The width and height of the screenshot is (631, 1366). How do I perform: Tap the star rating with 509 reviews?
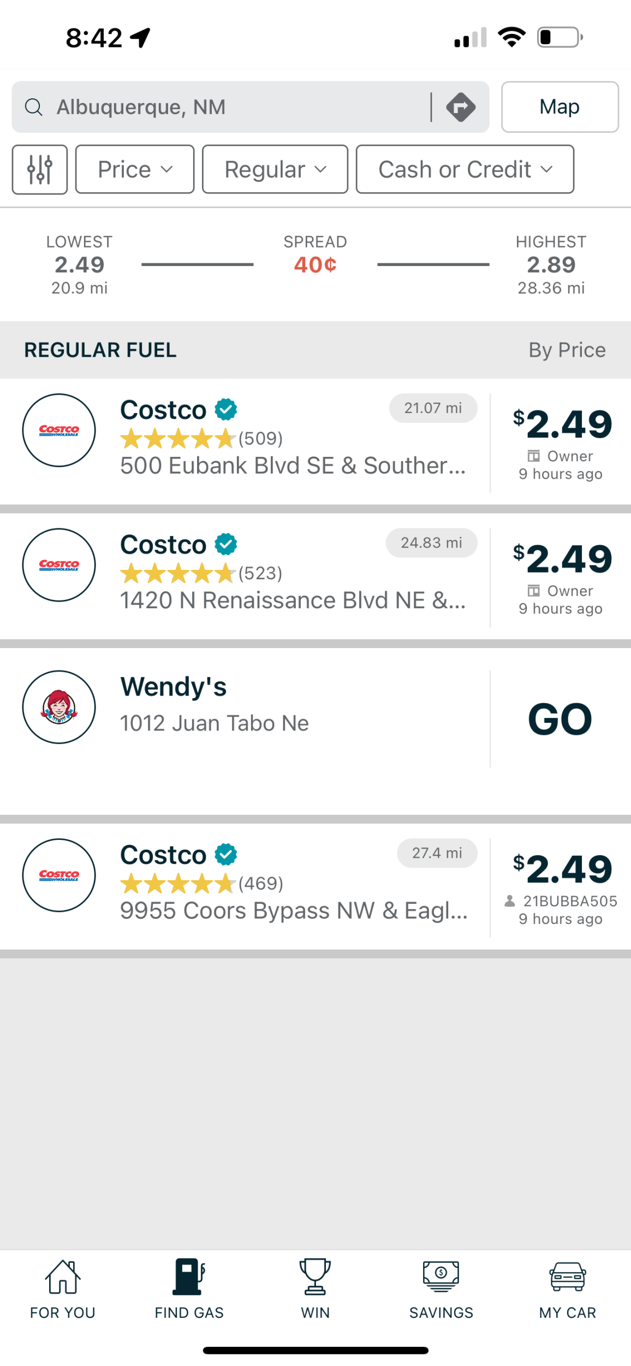click(177, 438)
